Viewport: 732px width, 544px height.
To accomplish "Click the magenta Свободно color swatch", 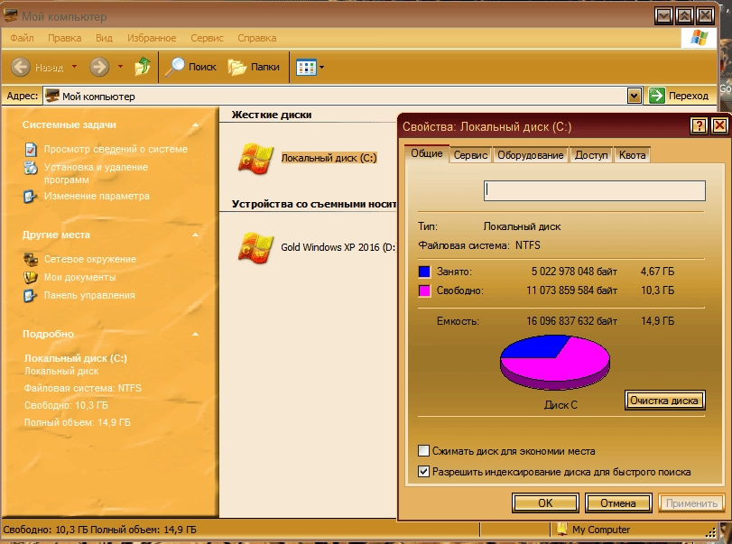I will pos(424,290).
